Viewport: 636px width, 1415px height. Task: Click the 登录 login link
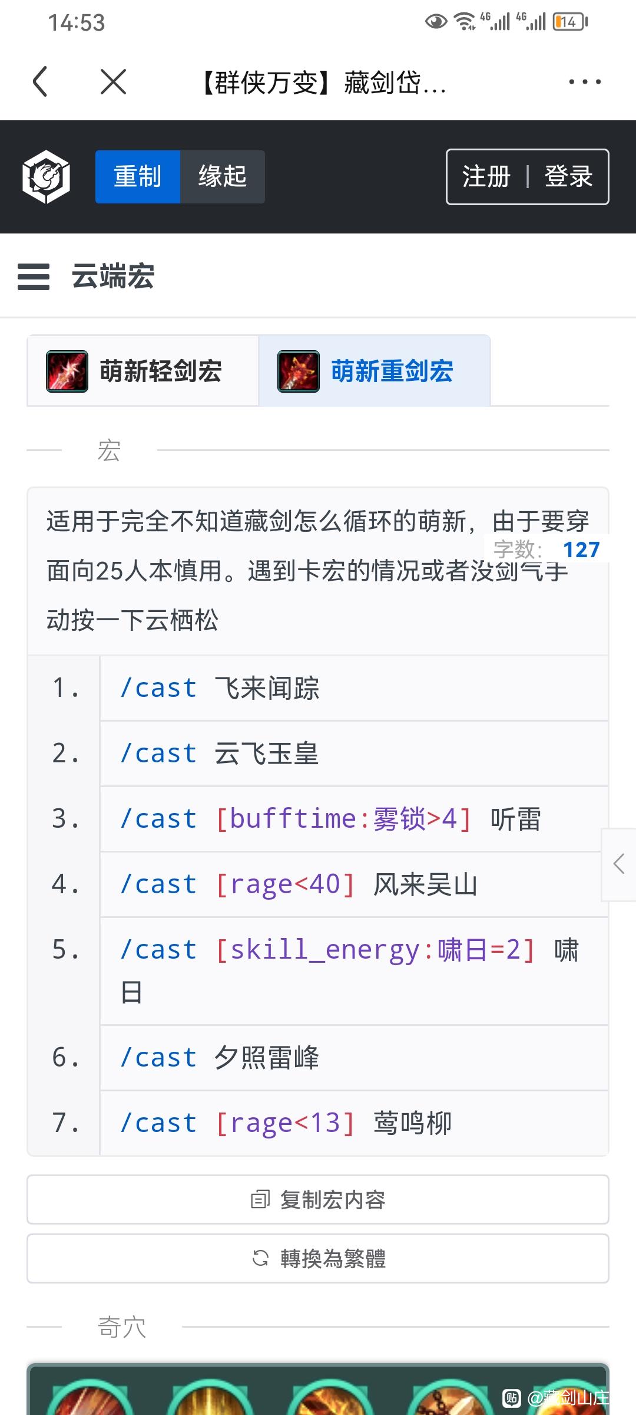point(568,177)
